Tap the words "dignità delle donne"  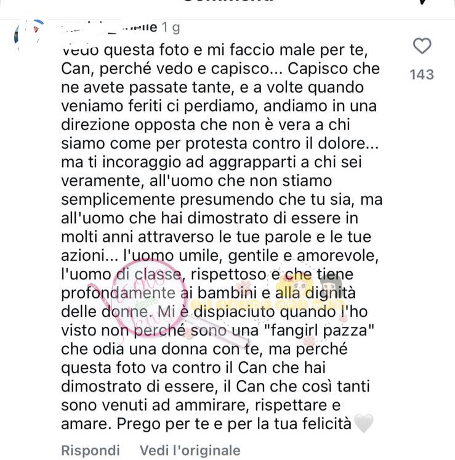(208, 302)
